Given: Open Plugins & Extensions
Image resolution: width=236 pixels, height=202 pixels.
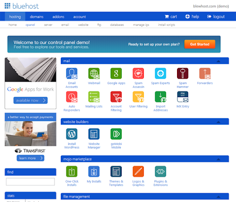Looking at the screenshot, I should 160,172.
